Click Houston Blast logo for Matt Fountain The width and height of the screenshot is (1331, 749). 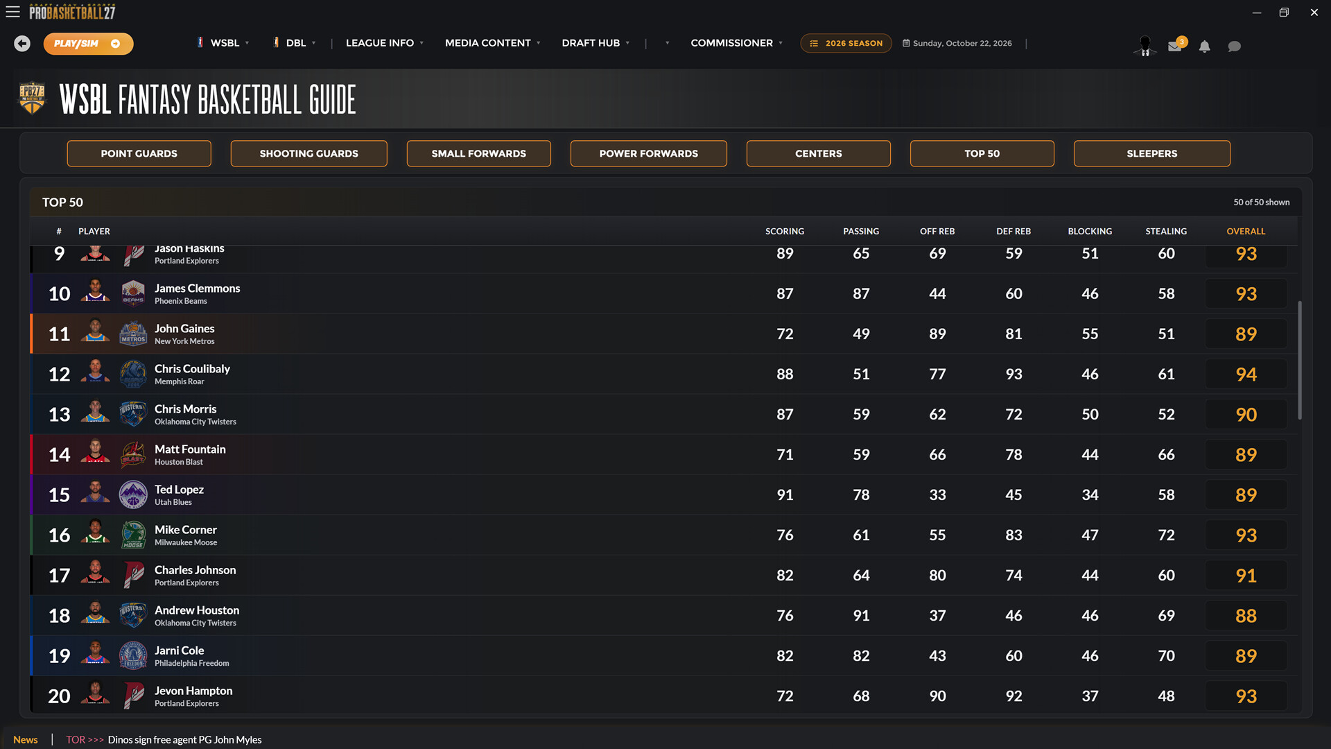point(133,454)
